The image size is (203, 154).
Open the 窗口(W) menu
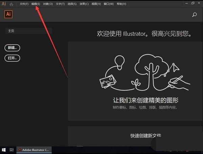click(109, 4)
